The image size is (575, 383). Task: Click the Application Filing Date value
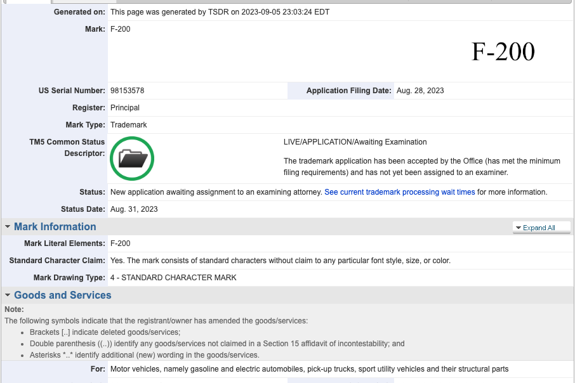pyautogui.click(x=420, y=91)
